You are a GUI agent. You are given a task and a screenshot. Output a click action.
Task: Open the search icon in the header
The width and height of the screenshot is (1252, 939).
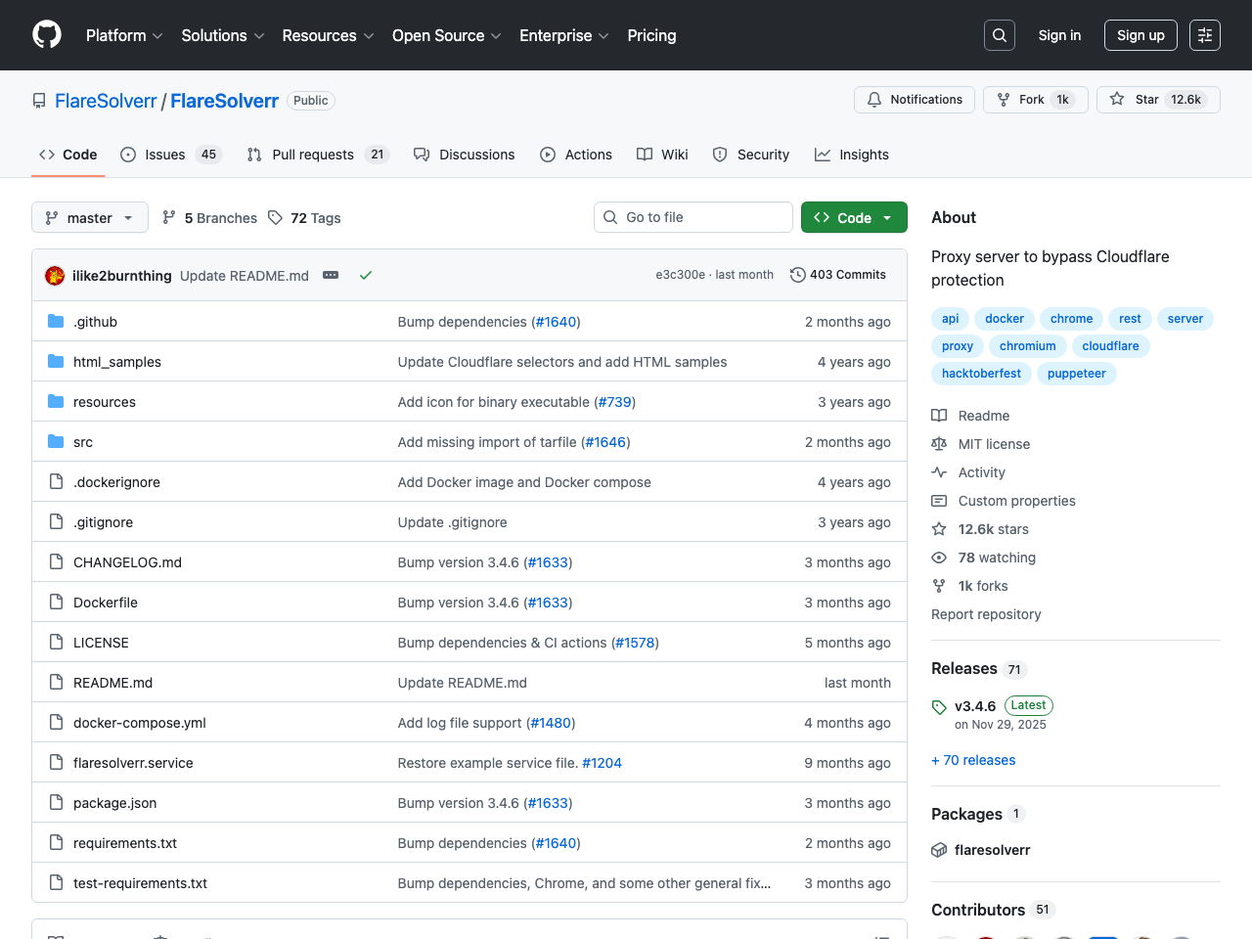click(x=999, y=34)
